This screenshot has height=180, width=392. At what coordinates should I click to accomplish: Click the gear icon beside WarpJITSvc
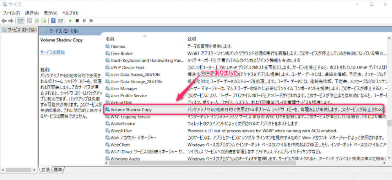point(108,131)
